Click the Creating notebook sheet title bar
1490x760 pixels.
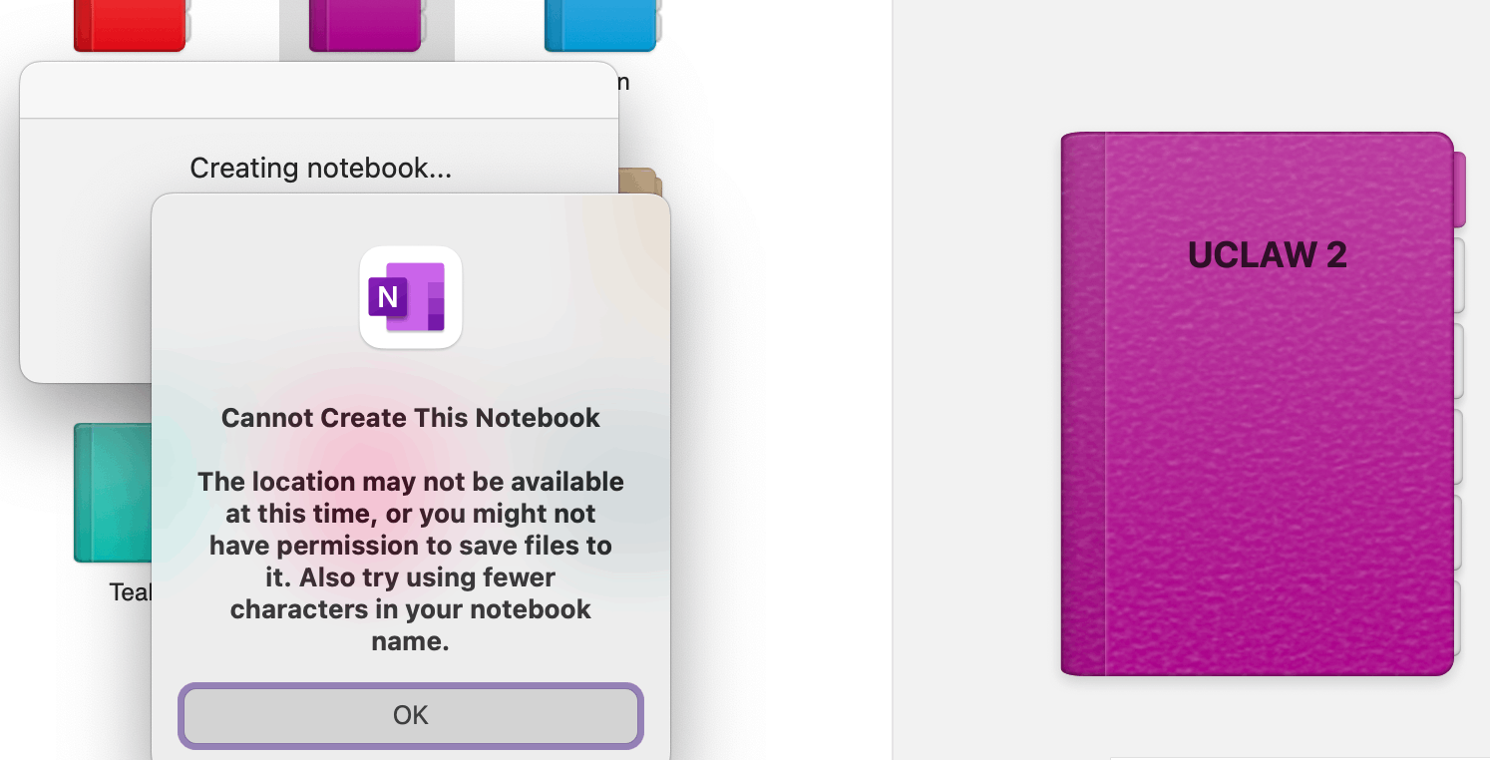pyautogui.click(x=319, y=91)
